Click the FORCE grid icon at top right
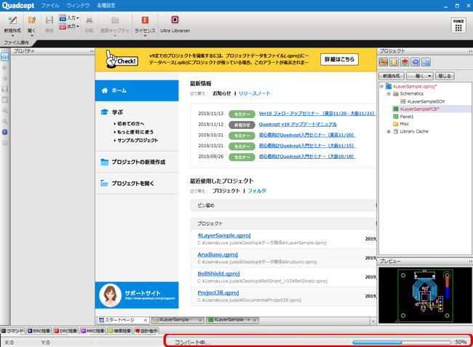 click(458, 24)
